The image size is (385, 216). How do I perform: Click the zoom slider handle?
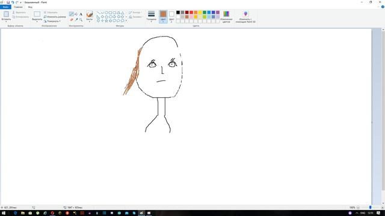(x=371, y=208)
